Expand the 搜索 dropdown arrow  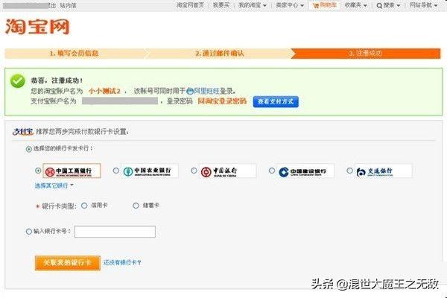(x=399, y=6)
